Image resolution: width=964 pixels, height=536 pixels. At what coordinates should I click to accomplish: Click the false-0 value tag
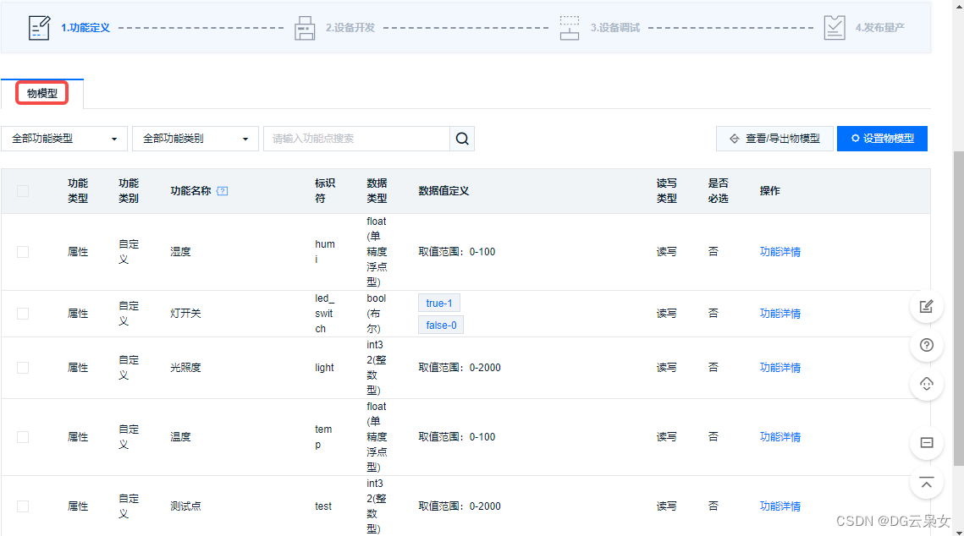(x=441, y=325)
